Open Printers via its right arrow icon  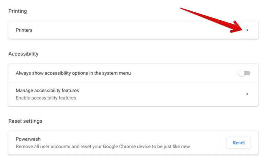tap(247, 30)
